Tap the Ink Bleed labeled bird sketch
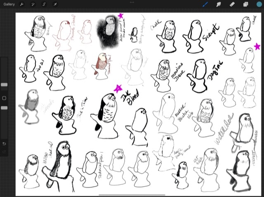The width and height of the screenshot is (264, 197). pyautogui.click(x=105, y=116)
